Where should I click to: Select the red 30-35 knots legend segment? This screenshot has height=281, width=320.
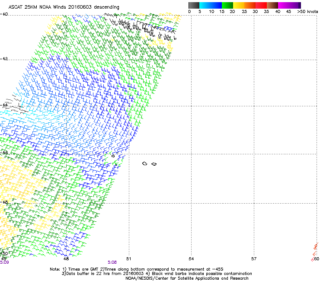tap(261, 5)
